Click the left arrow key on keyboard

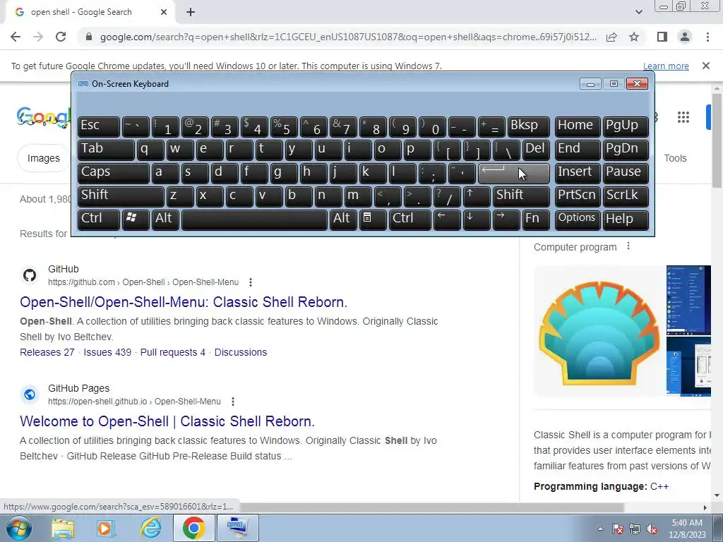(447, 219)
